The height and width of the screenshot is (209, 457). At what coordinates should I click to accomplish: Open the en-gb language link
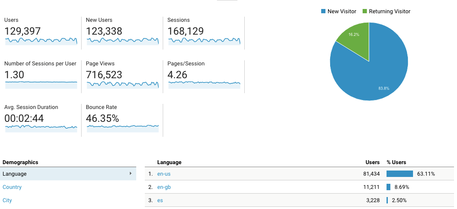(x=164, y=187)
